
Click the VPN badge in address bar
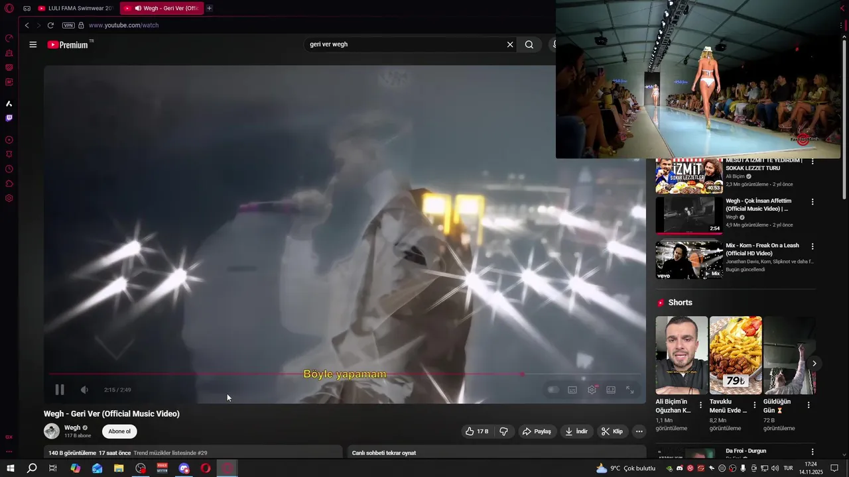(68, 25)
